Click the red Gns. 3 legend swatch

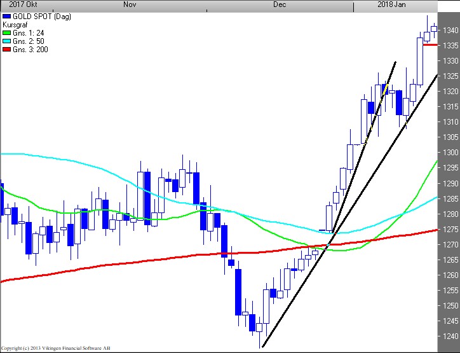pyautogui.click(x=7, y=50)
